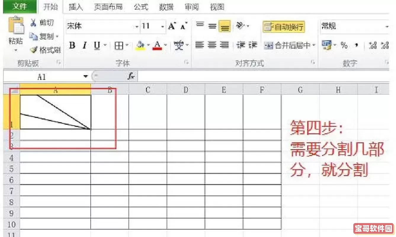
Task: Open the paste options dropdown arrow
Action: click(16, 51)
